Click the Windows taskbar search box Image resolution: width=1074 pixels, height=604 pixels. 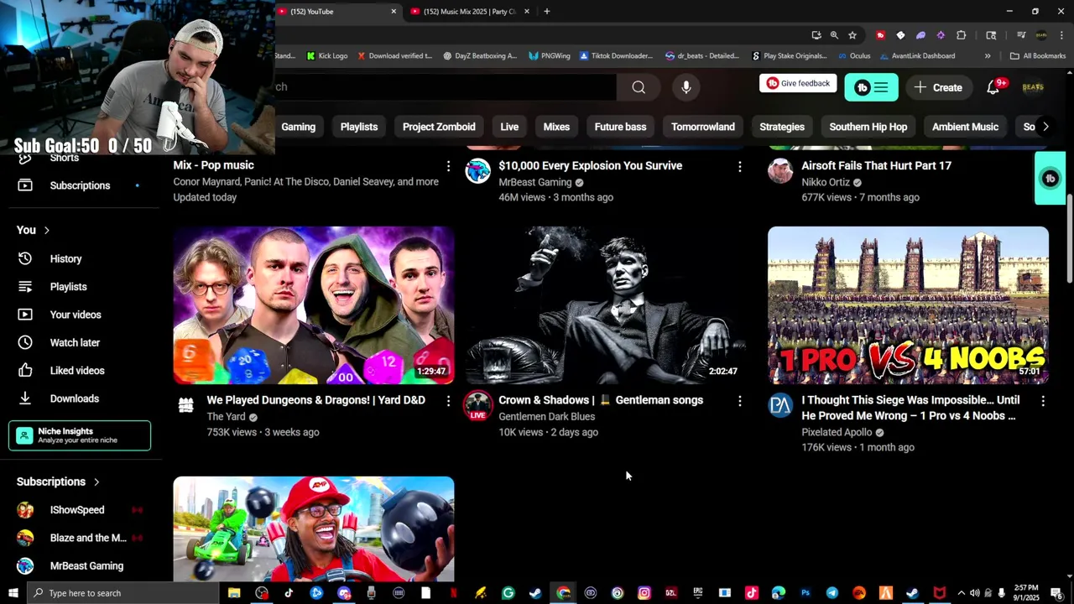122,593
